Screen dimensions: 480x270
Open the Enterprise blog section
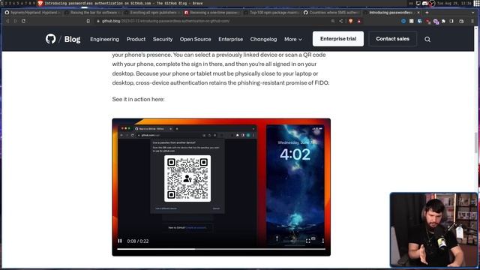coord(230,39)
